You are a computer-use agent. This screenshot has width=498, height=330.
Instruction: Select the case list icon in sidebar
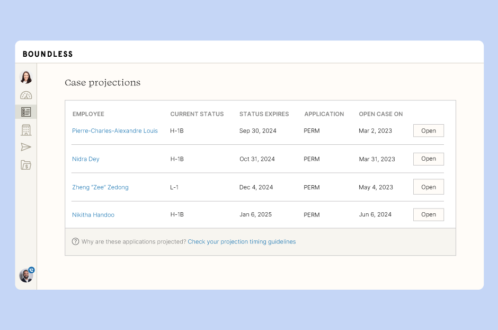pos(26,112)
